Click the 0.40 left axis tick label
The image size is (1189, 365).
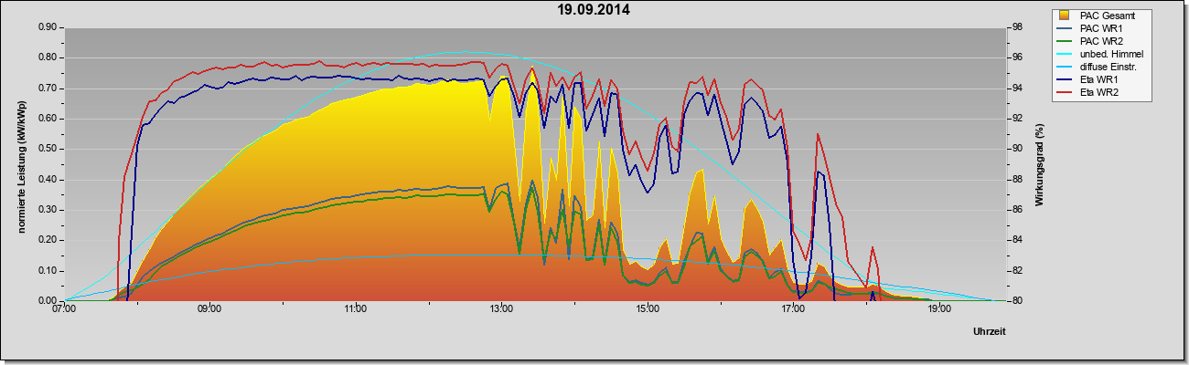click(x=48, y=179)
